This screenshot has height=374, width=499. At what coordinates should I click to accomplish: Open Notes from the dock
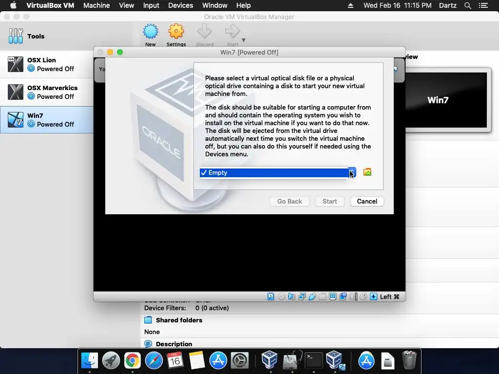point(197,361)
